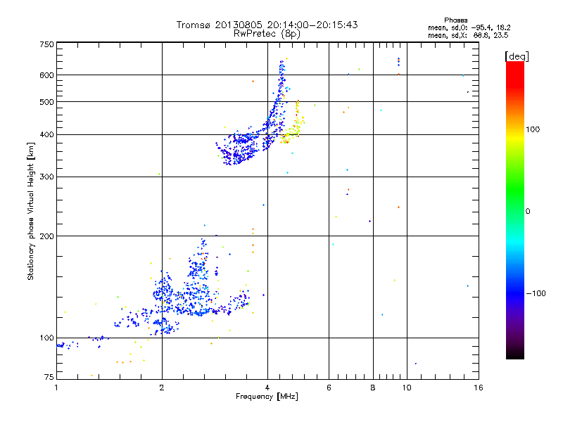Select the height axis "75" tick label
The height and width of the screenshot is (422, 563).
pos(49,377)
